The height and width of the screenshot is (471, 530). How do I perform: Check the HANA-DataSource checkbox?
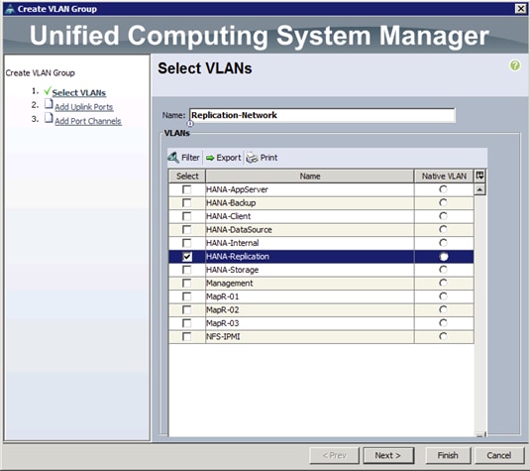click(186, 229)
